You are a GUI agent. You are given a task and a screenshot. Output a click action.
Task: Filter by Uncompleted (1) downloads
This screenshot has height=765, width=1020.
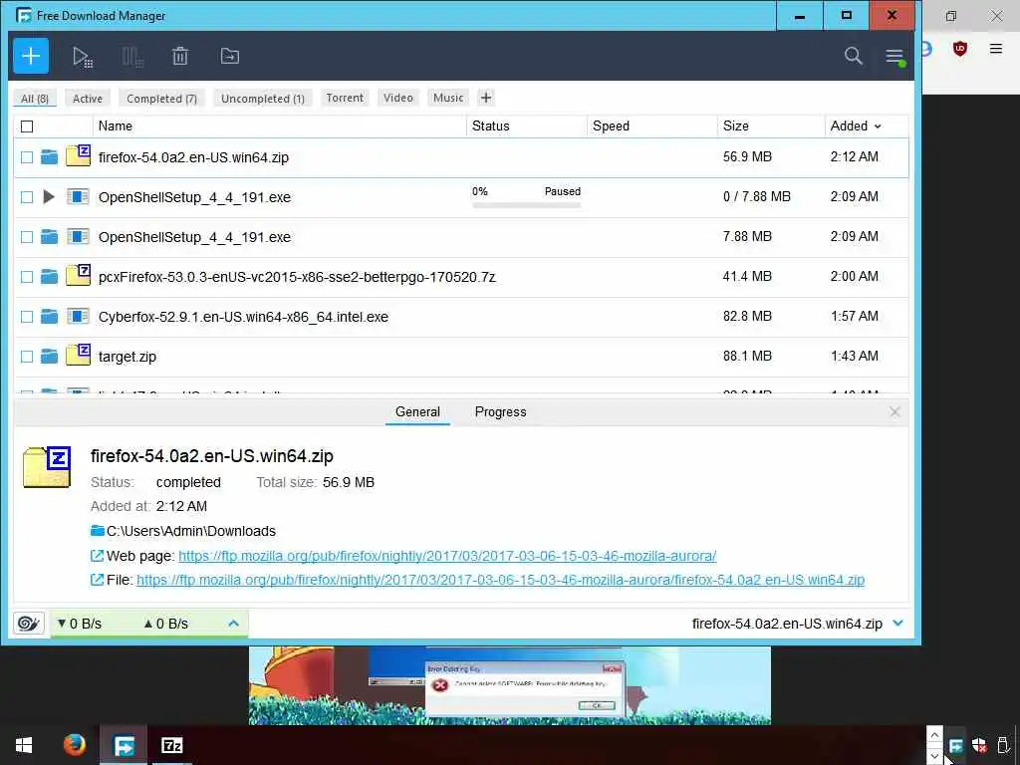pyautogui.click(x=263, y=99)
